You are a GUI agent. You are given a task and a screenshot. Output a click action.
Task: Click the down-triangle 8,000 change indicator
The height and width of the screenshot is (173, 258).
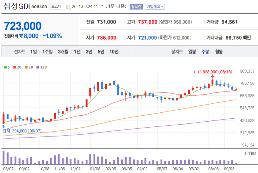click(29, 36)
